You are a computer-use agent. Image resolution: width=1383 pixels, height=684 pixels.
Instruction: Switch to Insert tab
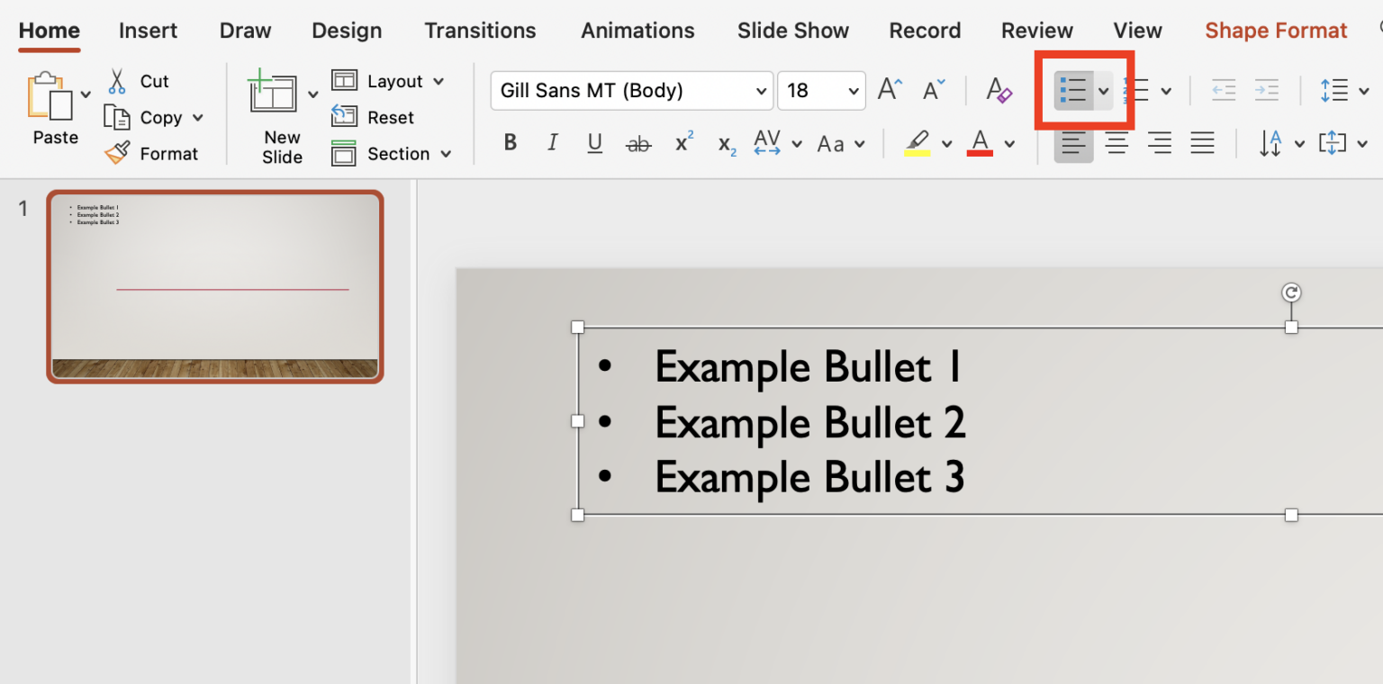click(148, 31)
